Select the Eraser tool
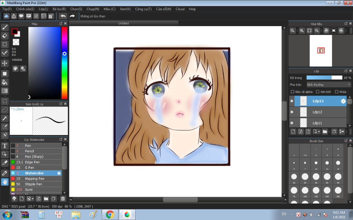The width and height of the screenshot is (353, 220). coord(5,36)
